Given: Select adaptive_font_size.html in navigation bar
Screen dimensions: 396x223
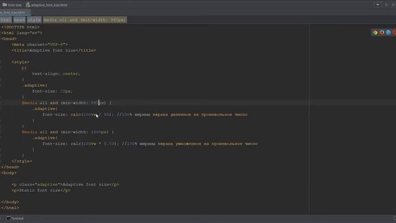Looking at the screenshot, I should (47, 5).
